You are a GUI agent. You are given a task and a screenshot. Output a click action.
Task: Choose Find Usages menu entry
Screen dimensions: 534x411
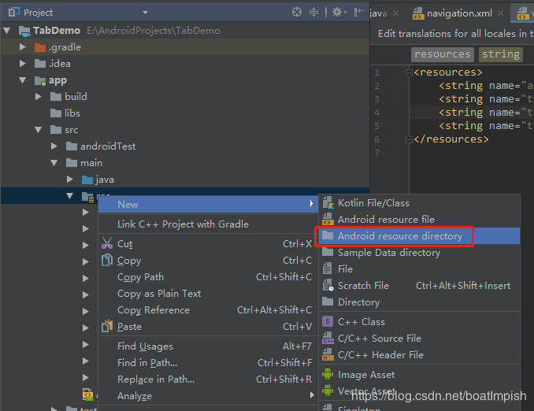(208, 346)
